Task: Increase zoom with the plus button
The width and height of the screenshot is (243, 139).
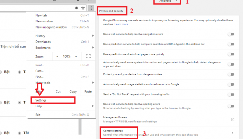Action: click(76, 57)
